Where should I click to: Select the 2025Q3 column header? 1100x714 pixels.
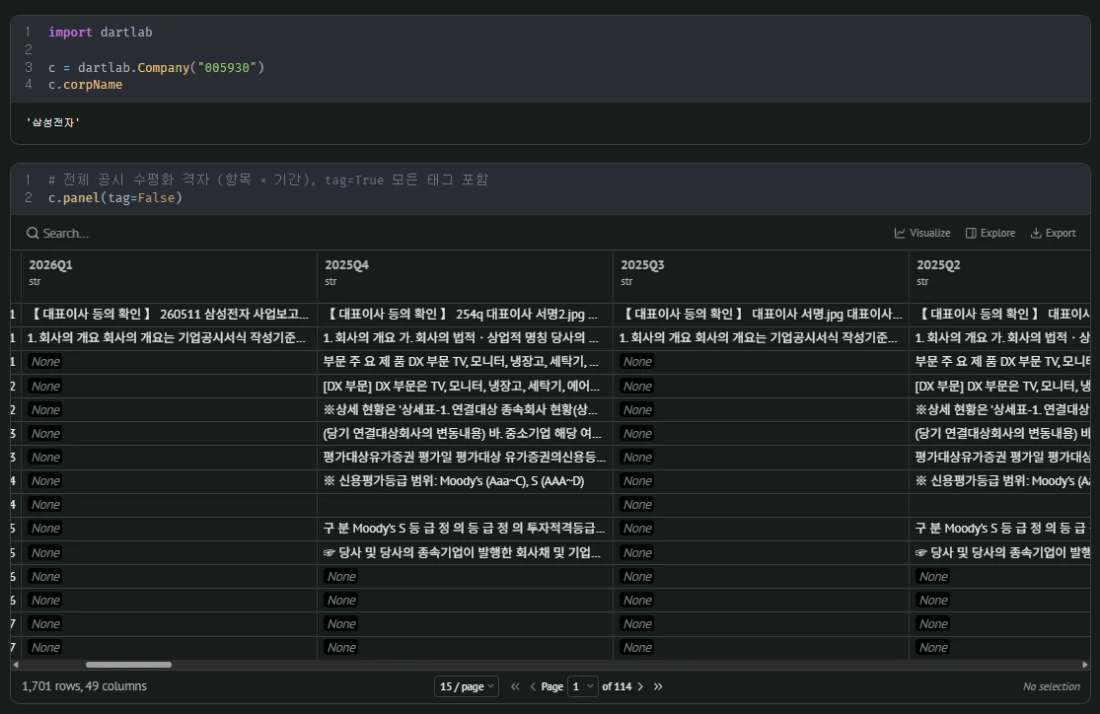pyautogui.click(x=642, y=265)
